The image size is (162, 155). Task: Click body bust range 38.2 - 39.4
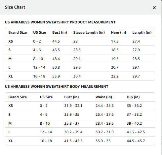pyautogui.click(x=73, y=132)
